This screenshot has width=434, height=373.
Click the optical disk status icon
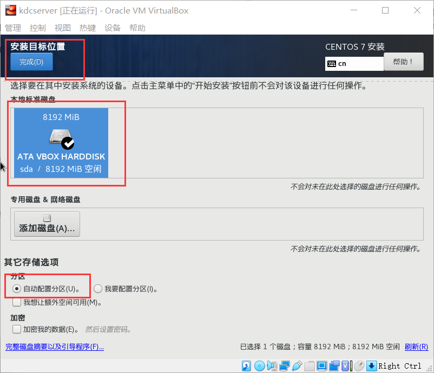tap(259, 366)
